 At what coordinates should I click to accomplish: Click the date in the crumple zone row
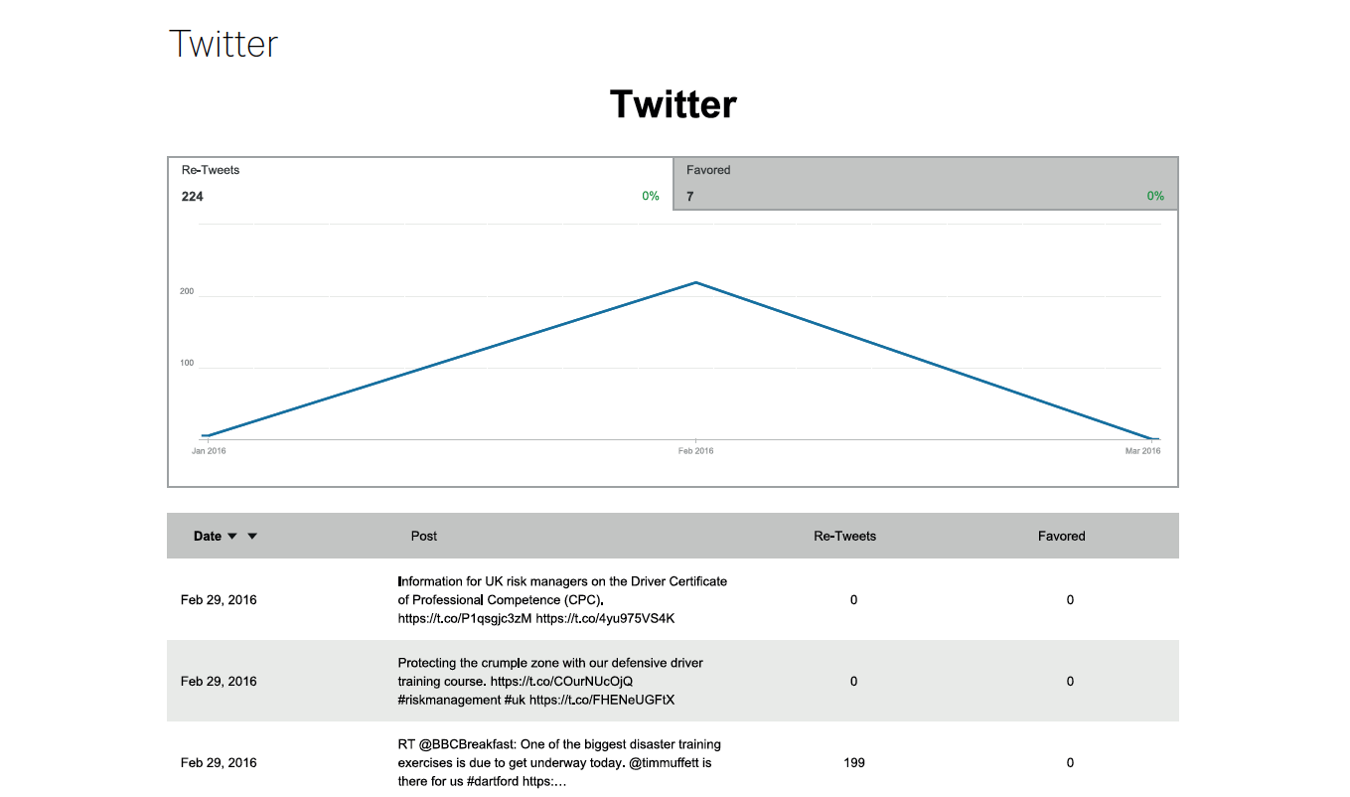click(219, 682)
